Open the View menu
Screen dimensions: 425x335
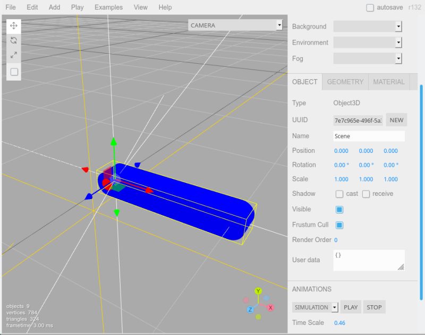140,7
